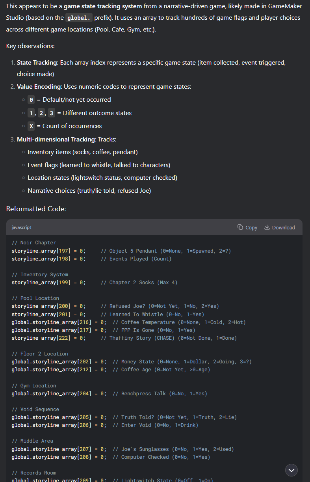Screen dimensions: 310x482
Task: Click the 'Multi-dimensional Tracking' list item heading
Action: 56,140
